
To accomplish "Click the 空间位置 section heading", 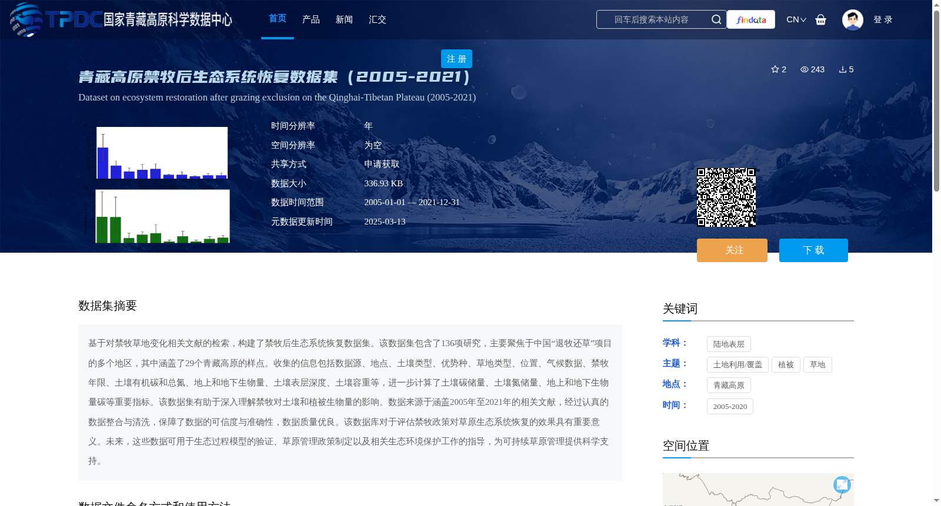I will click(686, 445).
